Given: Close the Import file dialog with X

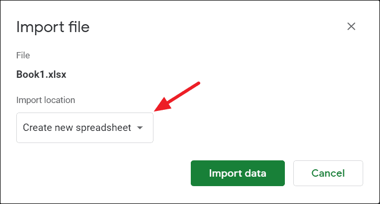Looking at the screenshot, I should (x=351, y=26).
